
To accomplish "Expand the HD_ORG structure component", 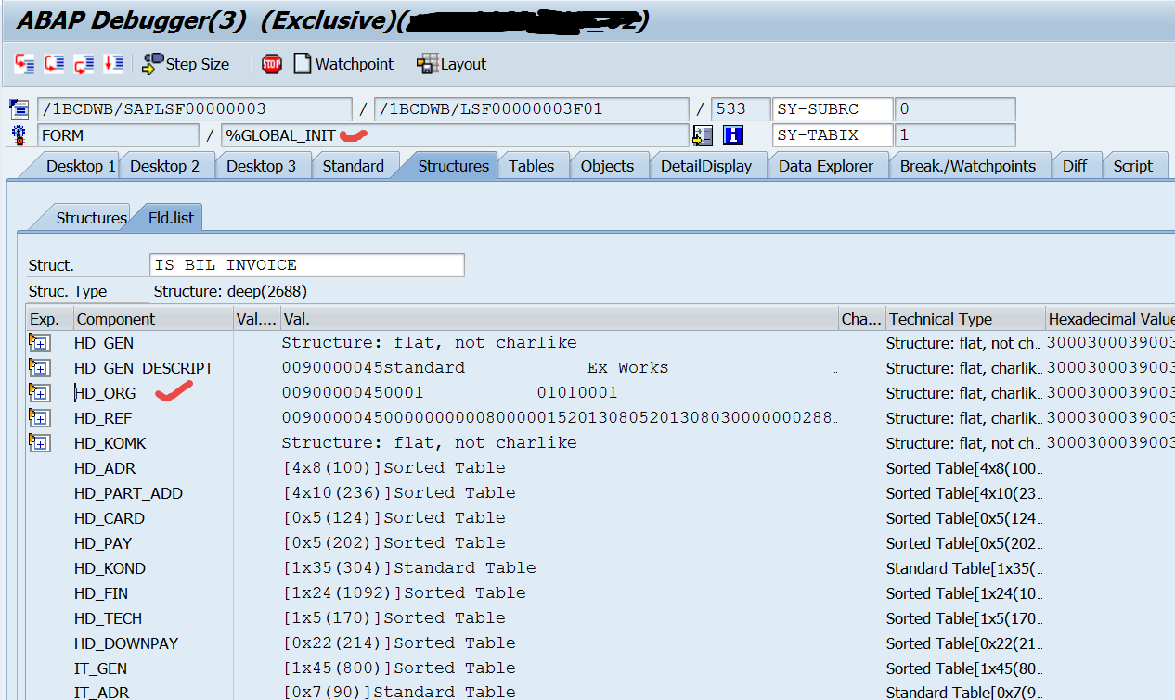I will point(39,392).
